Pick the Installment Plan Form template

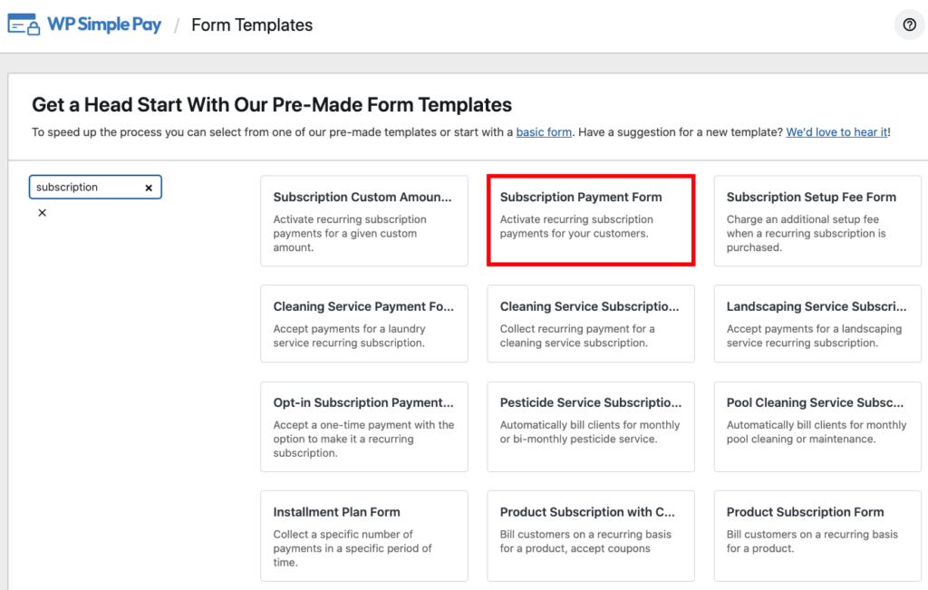coord(363,535)
